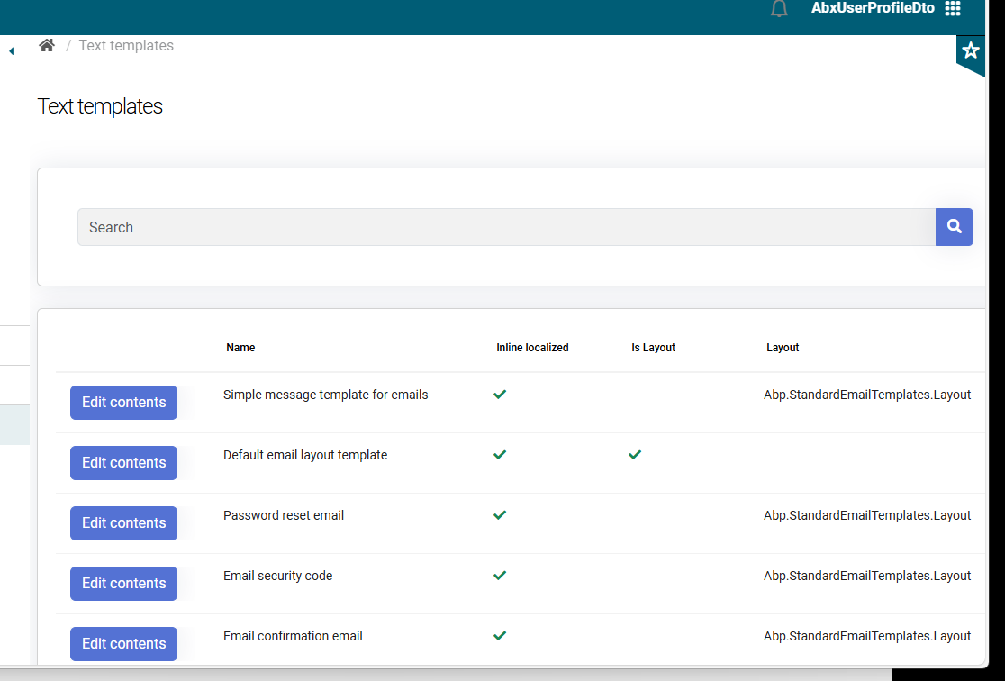Click the Name column header
Image resolution: width=1005 pixels, height=681 pixels.
(240, 348)
